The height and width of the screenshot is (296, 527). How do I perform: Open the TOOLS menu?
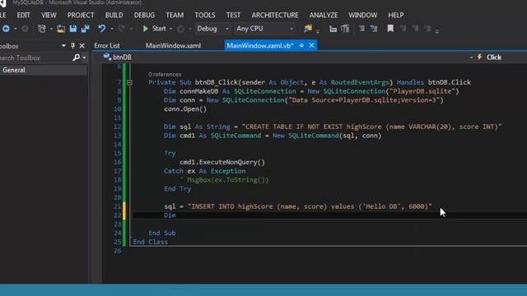pos(205,15)
